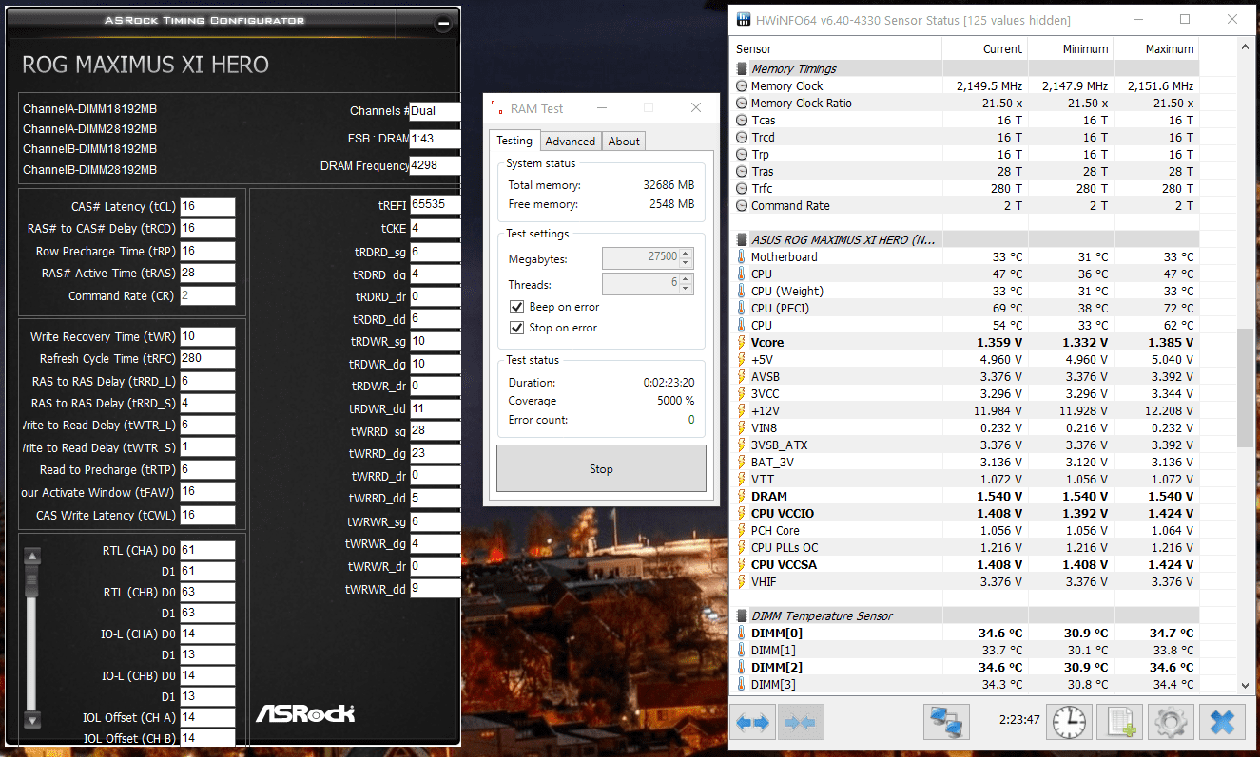This screenshot has width=1260, height=757.
Task: Toggle Beep on error checkbox
Action: click(x=516, y=307)
